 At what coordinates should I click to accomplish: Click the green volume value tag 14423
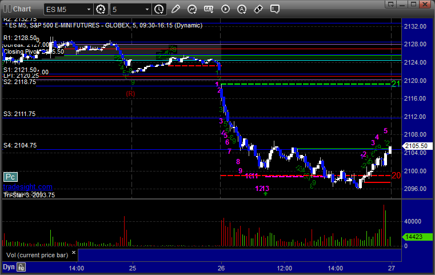pos(417,237)
